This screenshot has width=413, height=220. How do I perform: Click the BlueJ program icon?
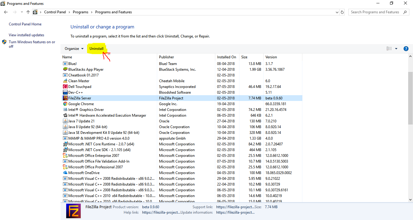click(x=65, y=64)
